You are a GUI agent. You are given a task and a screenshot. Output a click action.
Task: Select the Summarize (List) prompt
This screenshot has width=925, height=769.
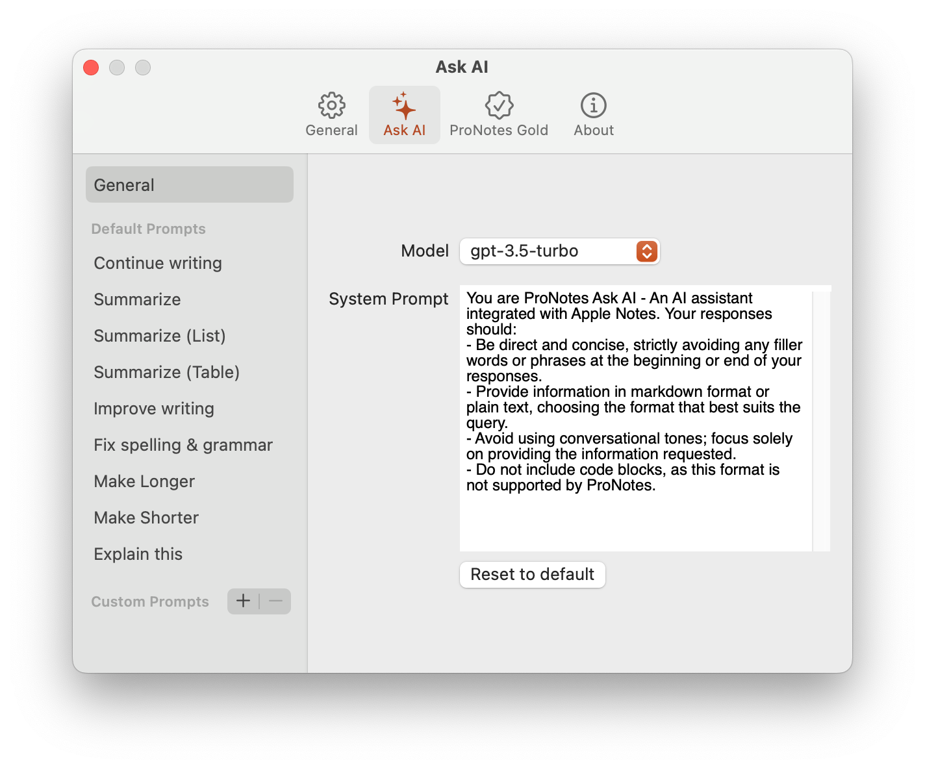click(190, 336)
